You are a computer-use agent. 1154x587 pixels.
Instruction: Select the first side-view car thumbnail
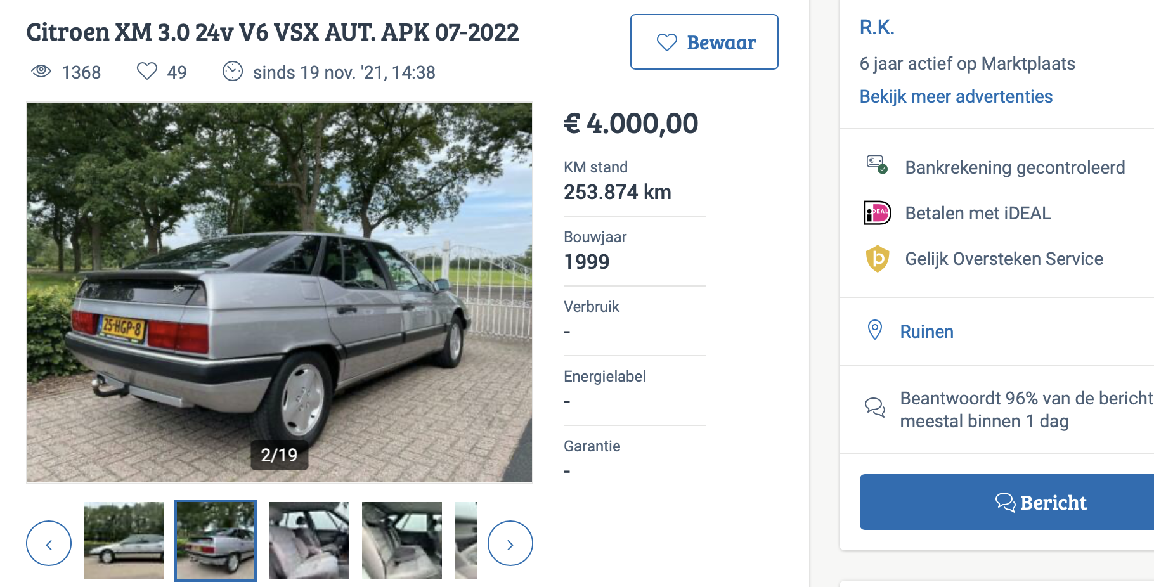[x=124, y=541]
